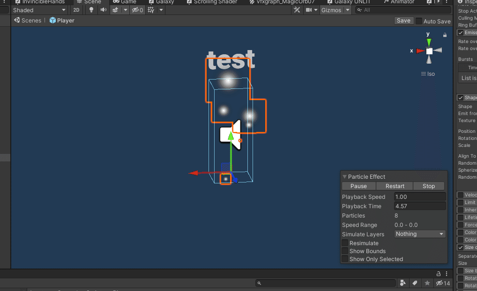The width and height of the screenshot is (477, 291).
Task: Toggle scene effects like skybox and fog
Action: pos(115,10)
